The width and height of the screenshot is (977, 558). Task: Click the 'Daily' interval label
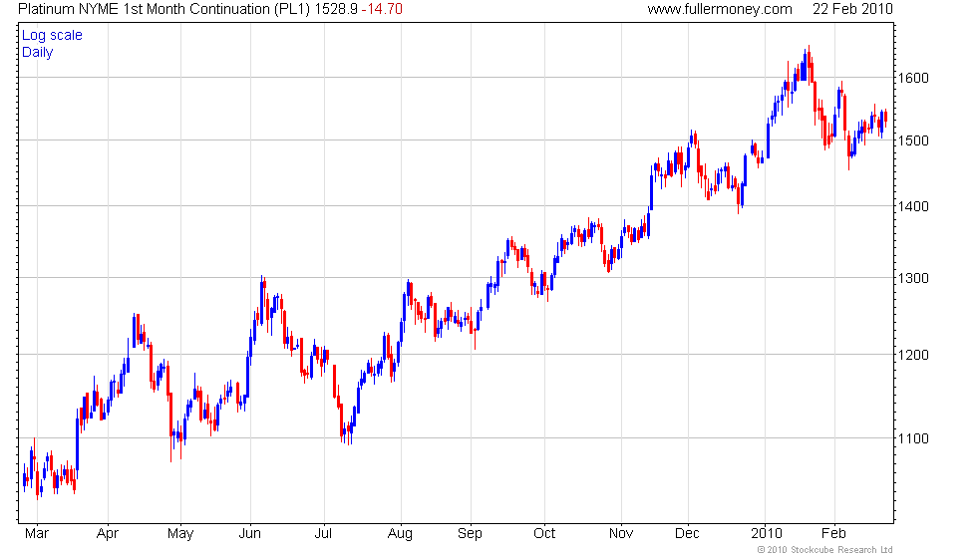[38, 52]
